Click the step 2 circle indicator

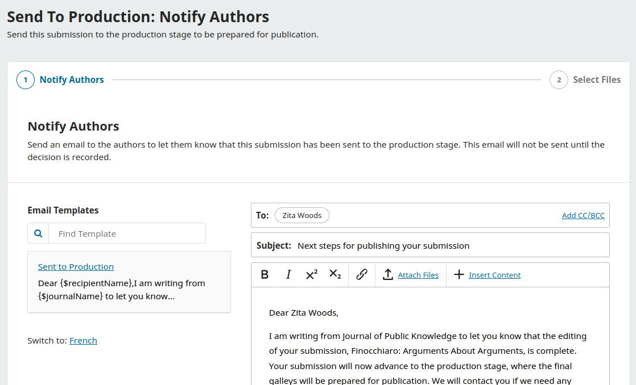pyautogui.click(x=559, y=79)
